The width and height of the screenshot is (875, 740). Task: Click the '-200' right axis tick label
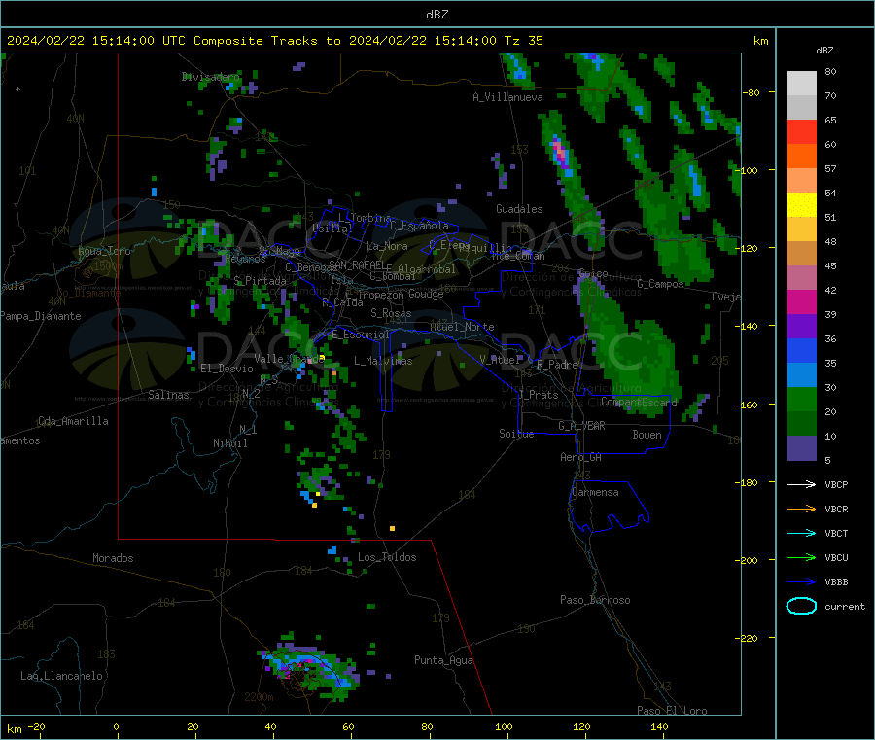click(x=749, y=560)
